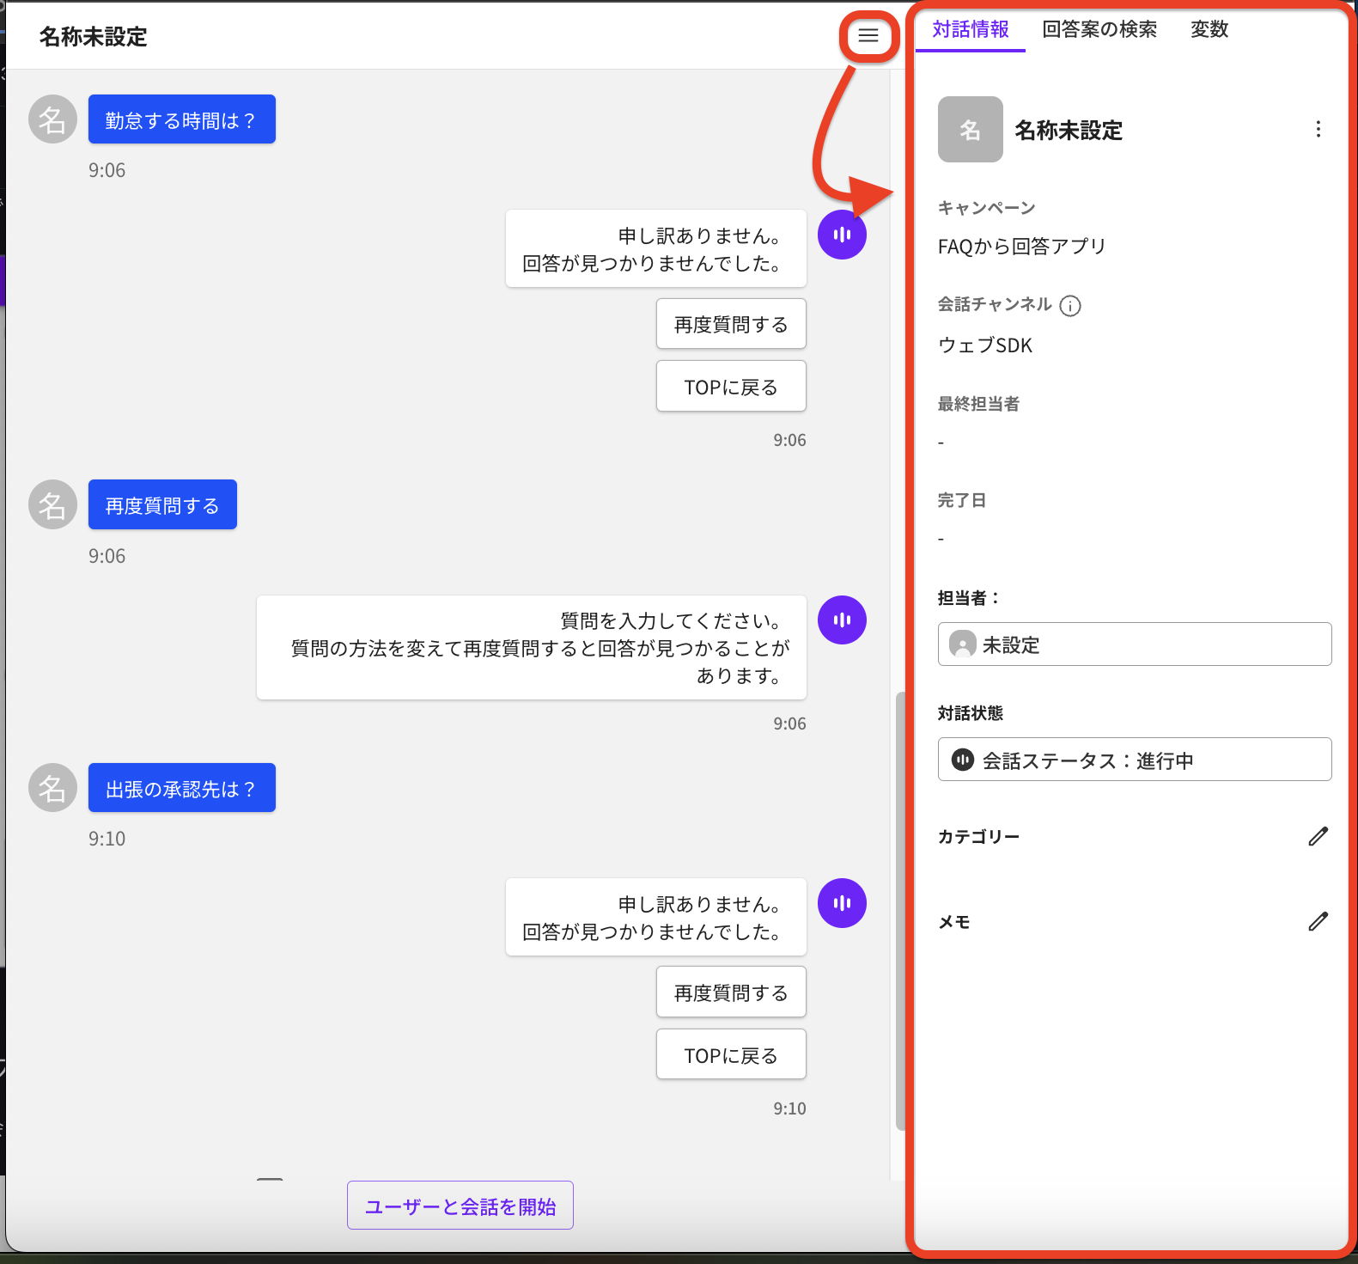The image size is (1358, 1264).
Task: Click the bot avatar beside the first reply
Action: click(x=841, y=235)
